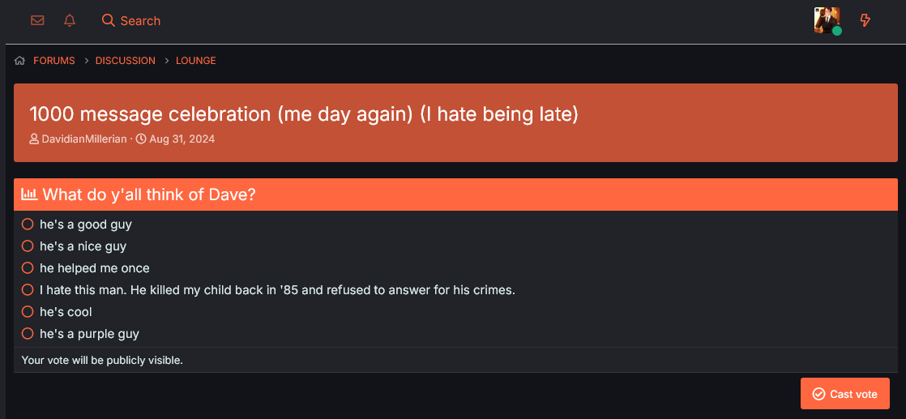Click the clock icon beside Aug 31, 2024
906x419 pixels.
coord(141,139)
